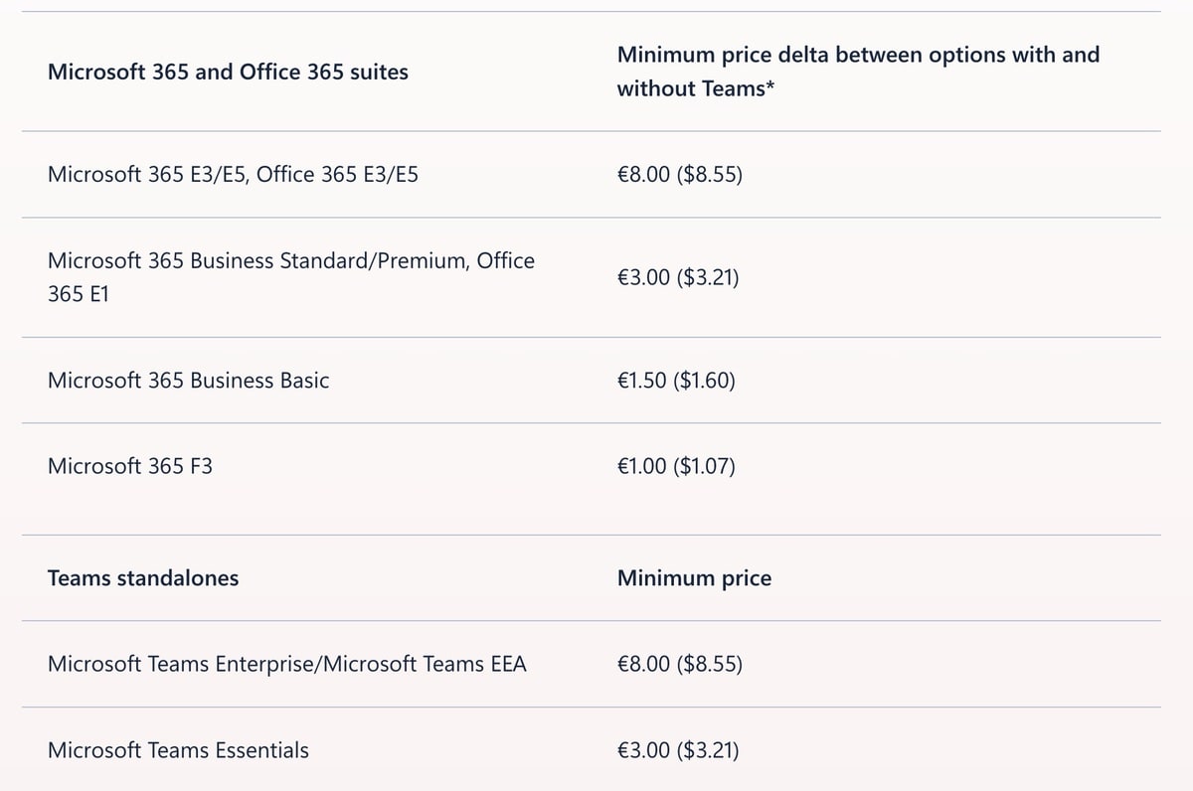This screenshot has height=791, width=1193.
Task: Click the ($1.07) dollar amount
Action: 706,466
